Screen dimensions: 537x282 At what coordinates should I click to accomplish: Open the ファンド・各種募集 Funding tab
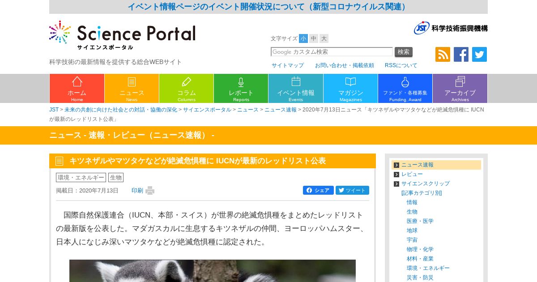tap(405, 89)
